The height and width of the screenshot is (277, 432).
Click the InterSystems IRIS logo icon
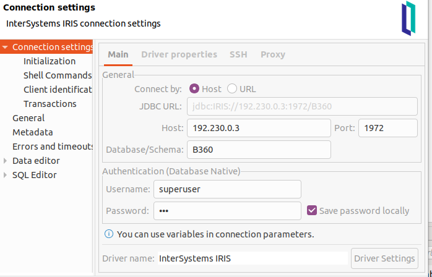(408, 19)
